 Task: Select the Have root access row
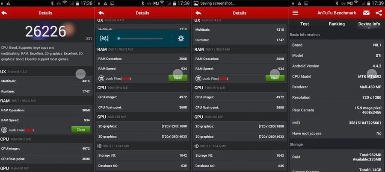click(x=337, y=133)
